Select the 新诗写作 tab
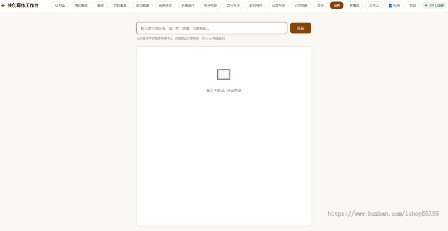448x231 pixels. [211, 6]
